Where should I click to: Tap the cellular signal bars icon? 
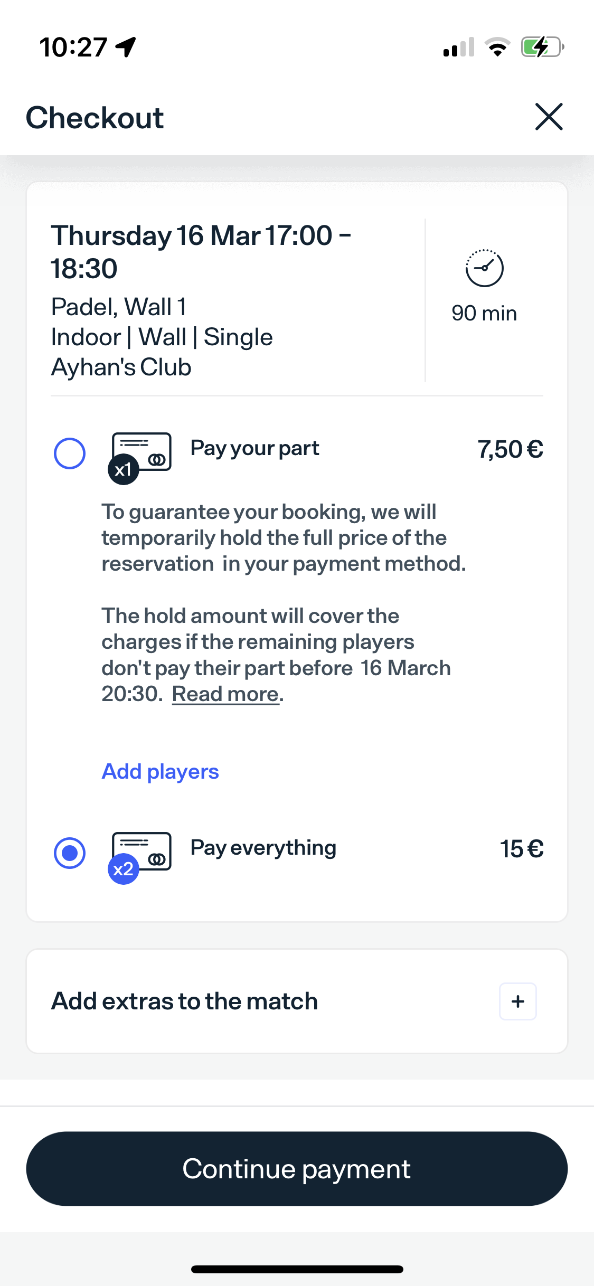(458, 47)
